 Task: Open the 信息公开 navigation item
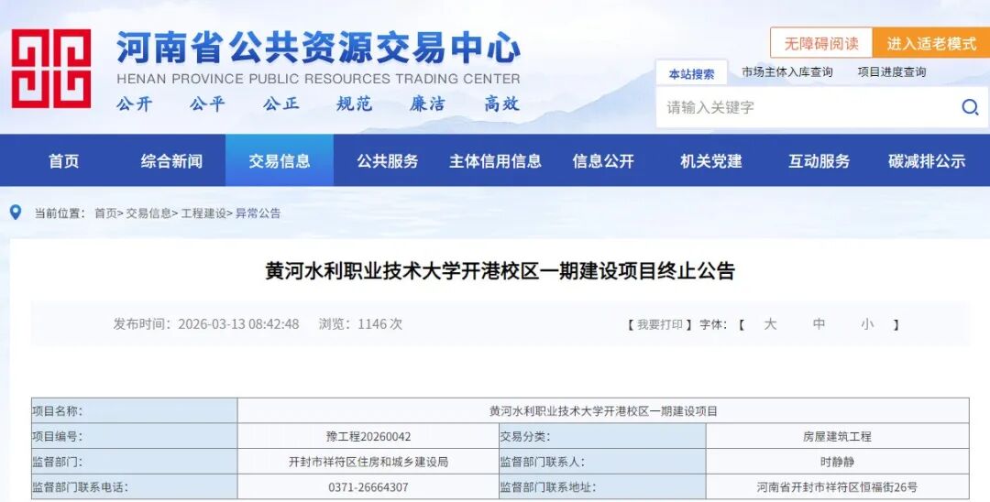tap(603, 161)
